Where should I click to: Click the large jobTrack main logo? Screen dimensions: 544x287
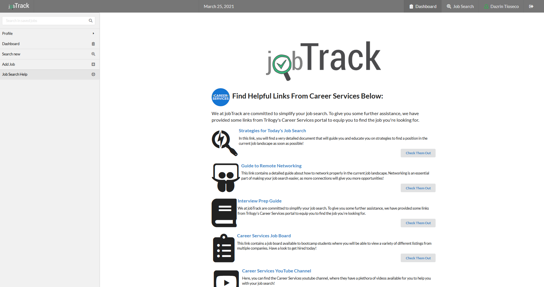click(x=323, y=61)
